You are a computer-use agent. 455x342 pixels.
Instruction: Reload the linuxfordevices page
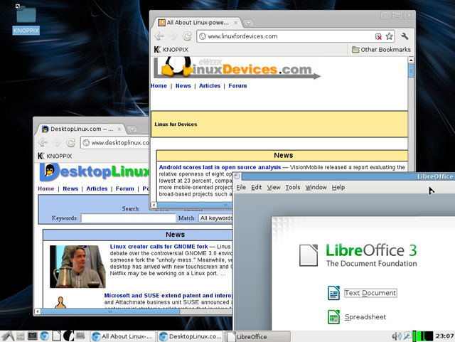pyautogui.click(x=187, y=36)
